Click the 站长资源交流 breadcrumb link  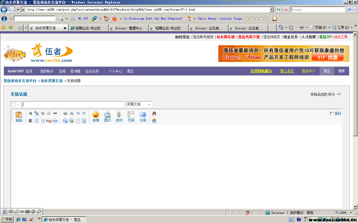(x=52, y=81)
